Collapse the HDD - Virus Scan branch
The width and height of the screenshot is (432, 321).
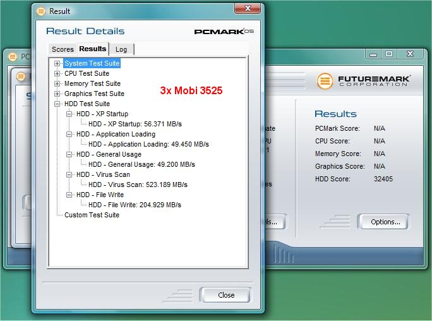coord(69,174)
